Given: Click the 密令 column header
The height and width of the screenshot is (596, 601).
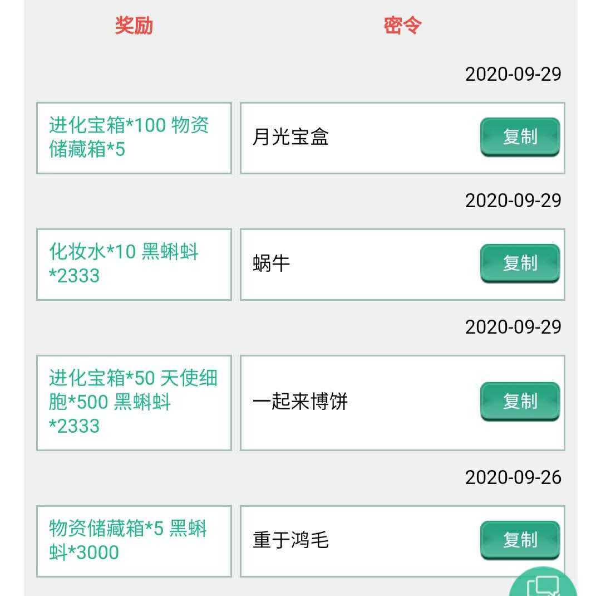Looking at the screenshot, I should (x=402, y=26).
